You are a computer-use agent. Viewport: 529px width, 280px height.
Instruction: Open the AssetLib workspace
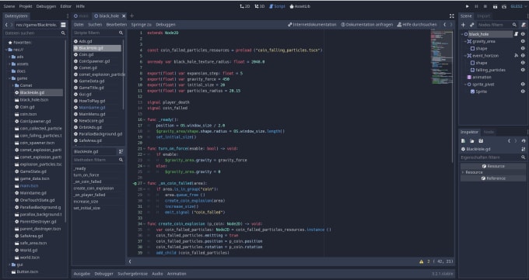click(300, 6)
